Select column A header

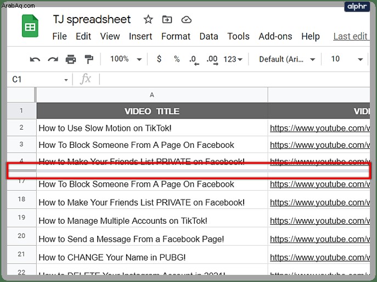pyautogui.click(x=152, y=95)
